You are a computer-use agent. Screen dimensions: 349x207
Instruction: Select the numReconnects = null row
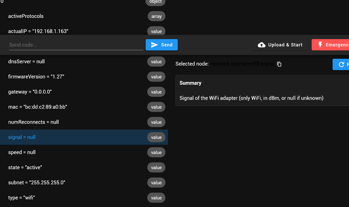click(84, 122)
